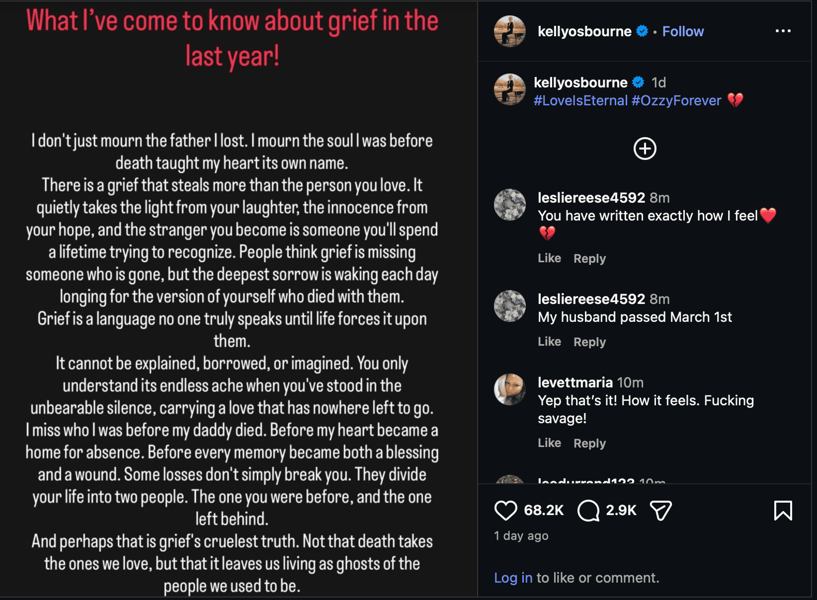Open comments via speech bubble icon

[588, 510]
